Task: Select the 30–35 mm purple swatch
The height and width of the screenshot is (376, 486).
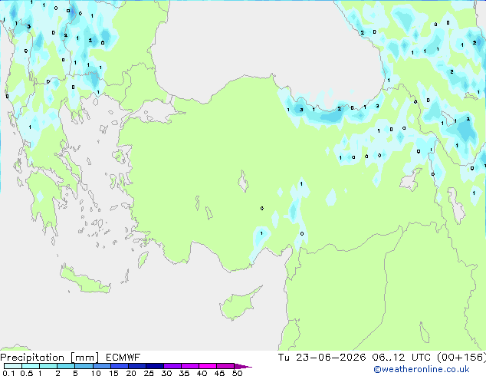Action: [172, 366]
